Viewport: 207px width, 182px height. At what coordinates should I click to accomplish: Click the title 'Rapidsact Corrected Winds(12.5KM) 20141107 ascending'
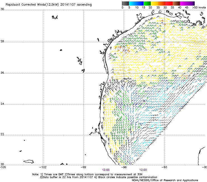coord(49,5)
